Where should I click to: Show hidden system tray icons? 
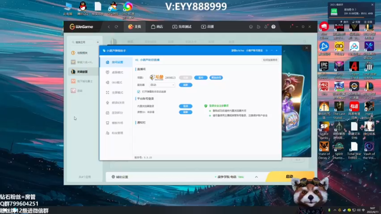click(x=335, y=210)
